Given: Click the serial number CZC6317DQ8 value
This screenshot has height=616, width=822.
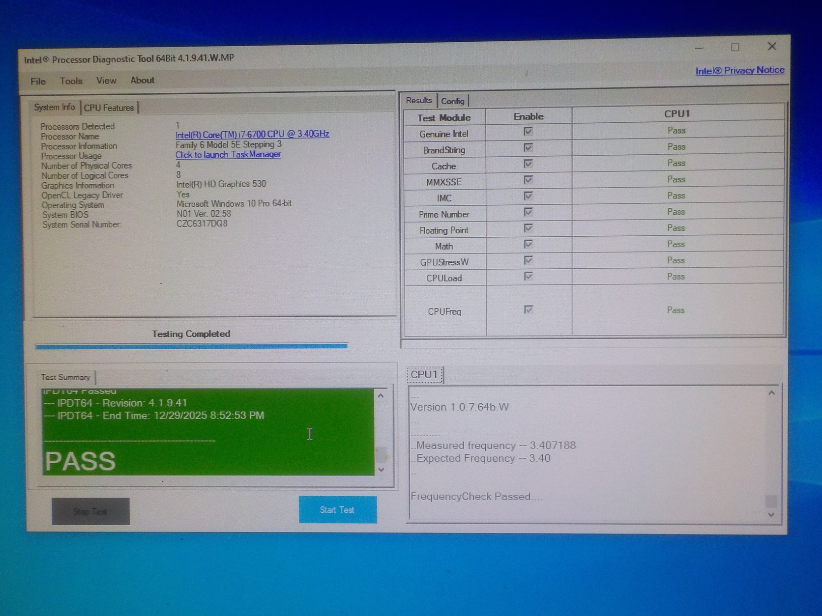Looking at the screenshot, I should click(202, 224).
